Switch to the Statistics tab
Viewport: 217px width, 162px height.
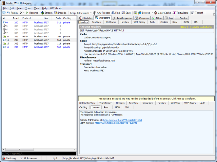coord(86,18)
